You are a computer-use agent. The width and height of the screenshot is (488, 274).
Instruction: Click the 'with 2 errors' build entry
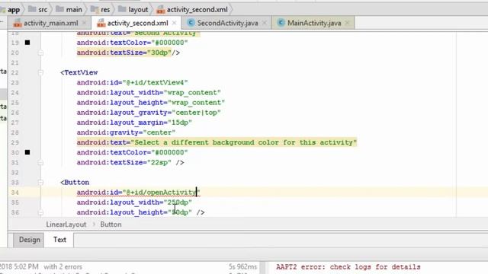coord(63,267)
